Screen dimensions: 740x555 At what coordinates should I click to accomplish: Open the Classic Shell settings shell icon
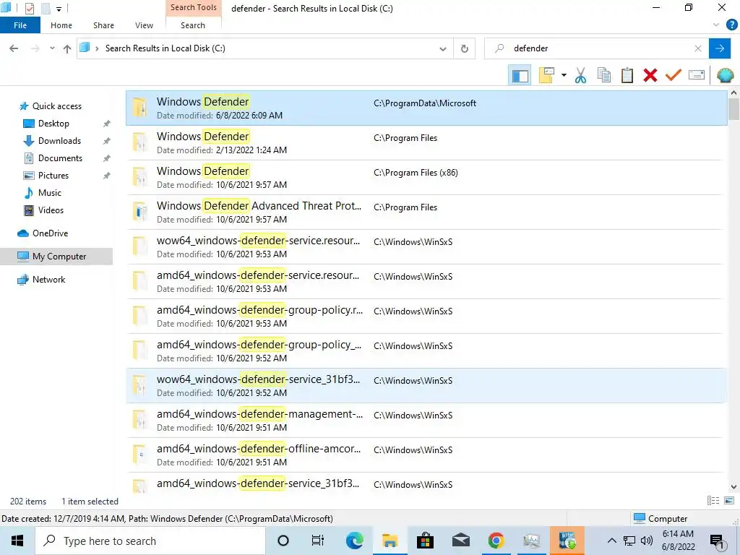[x=726, y=75]
